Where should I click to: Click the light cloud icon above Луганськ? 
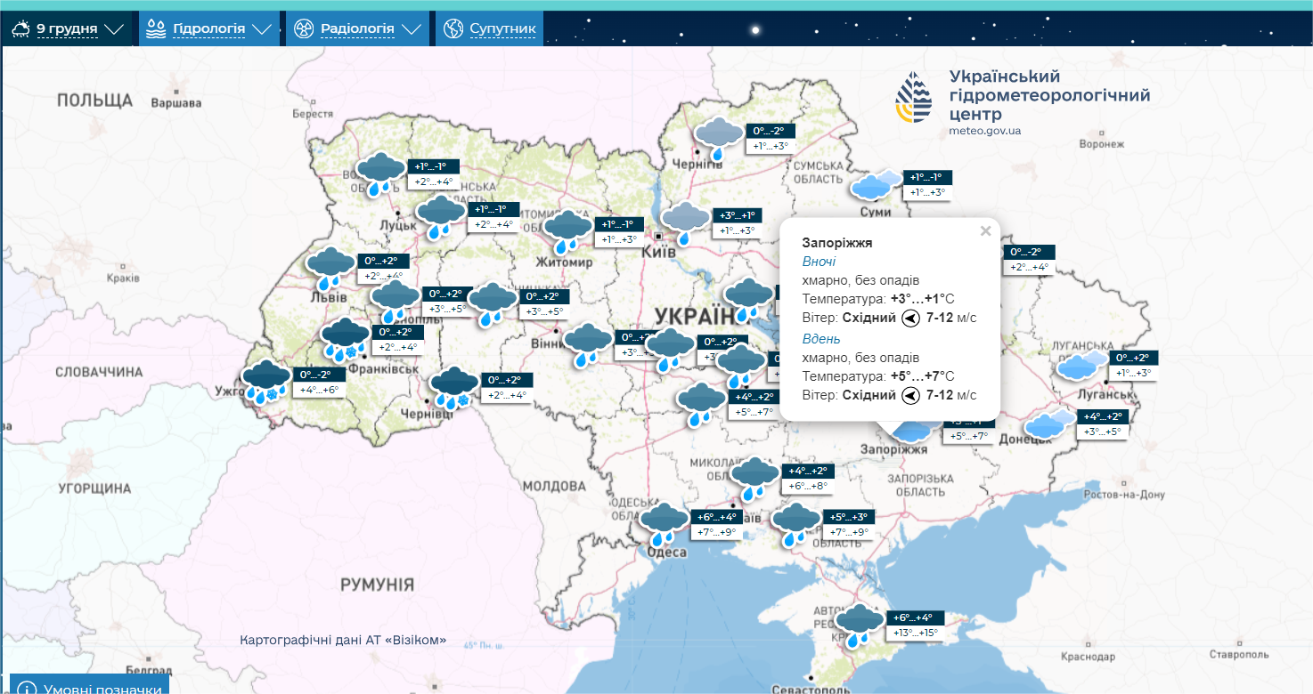pyautogui.click(x=1081, y=366)
